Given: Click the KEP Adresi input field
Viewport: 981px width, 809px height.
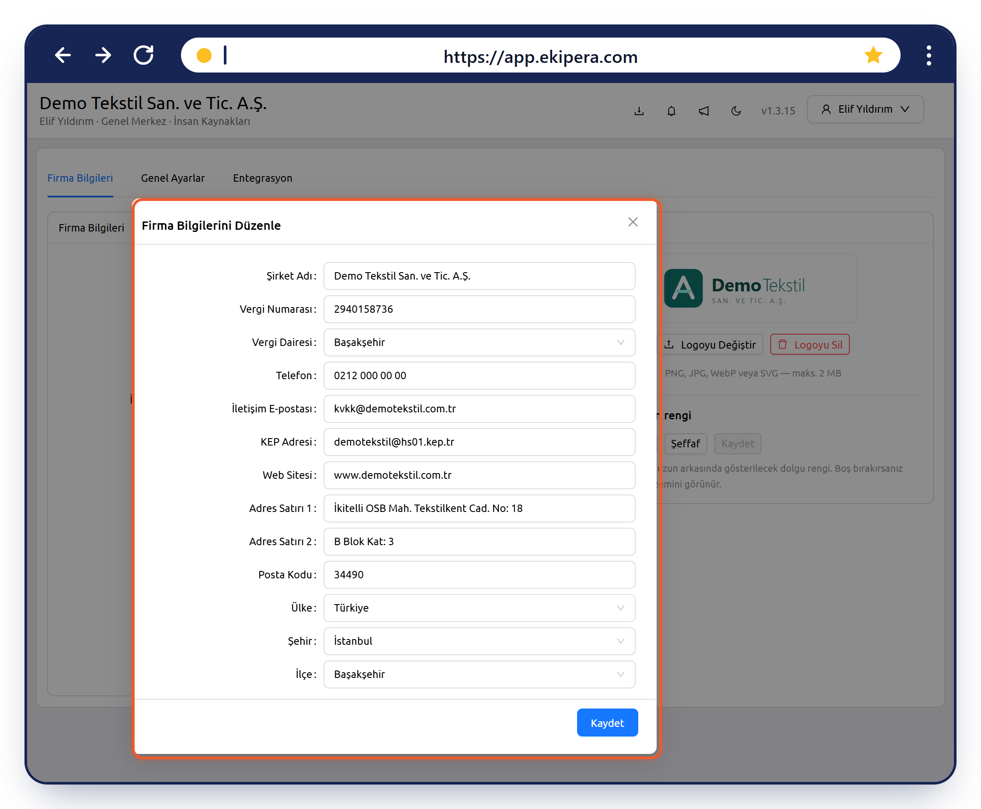Looking at the screenshot, I should [x=479, y=442].
